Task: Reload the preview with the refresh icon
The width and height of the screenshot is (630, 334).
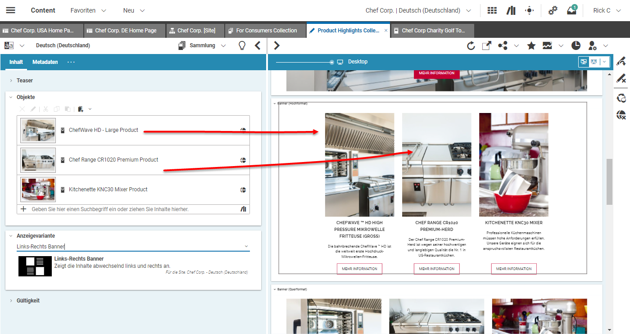Action: pyautogui.click(x=471, y=45)
